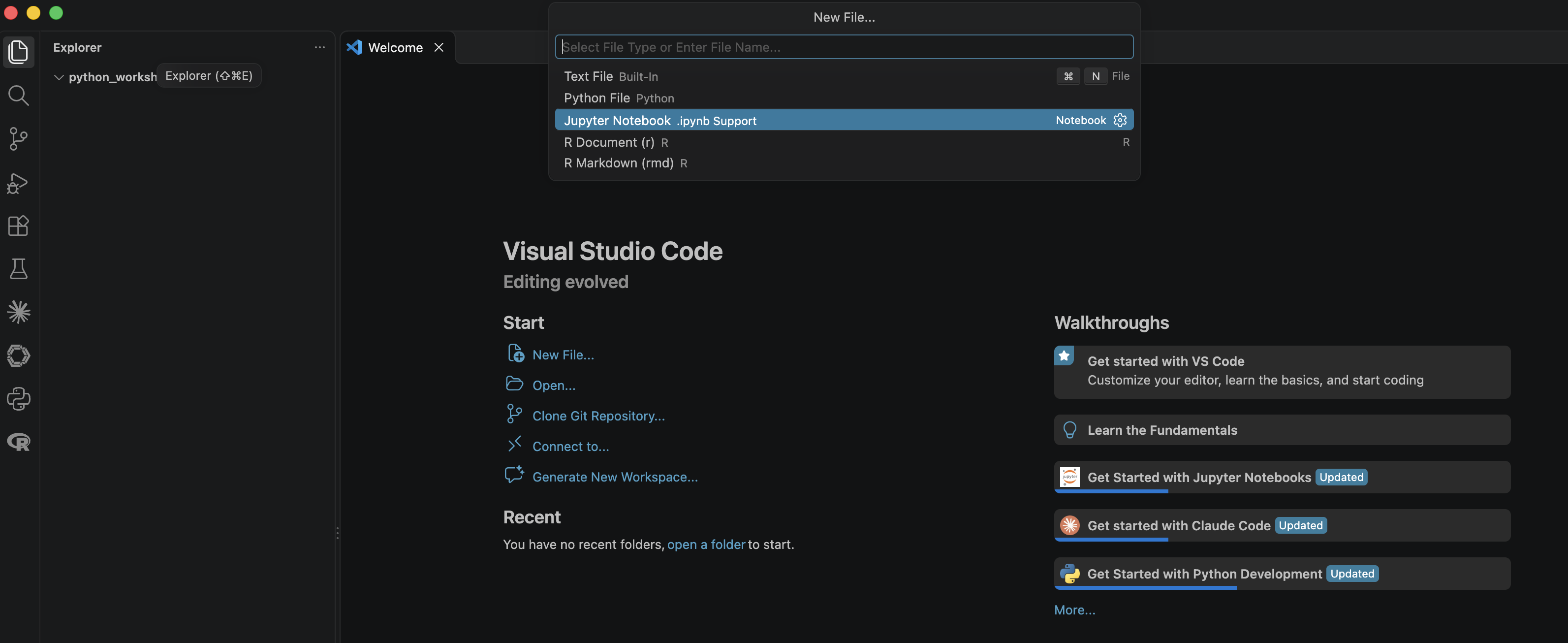The height and width of the screenshot is (643, 1568).
Task: Open Get started with VS Code walkthrough
Action: point(1282,372)
